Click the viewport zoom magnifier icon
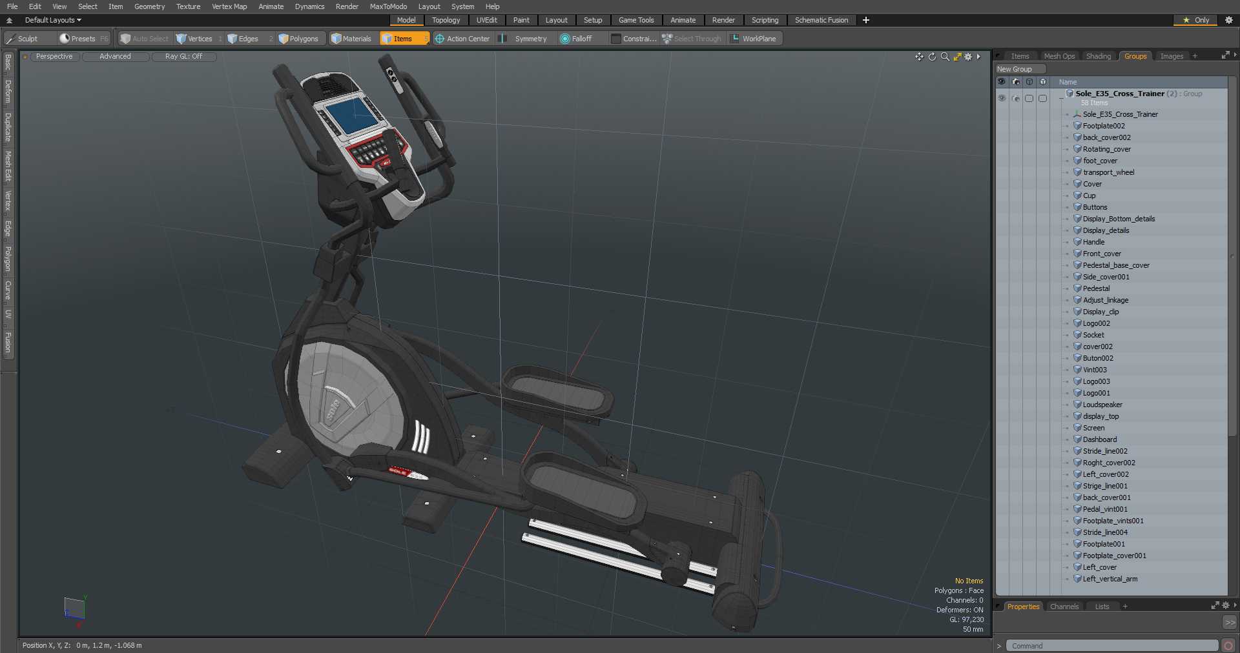 pyautogui.click(x=945, y=57)
